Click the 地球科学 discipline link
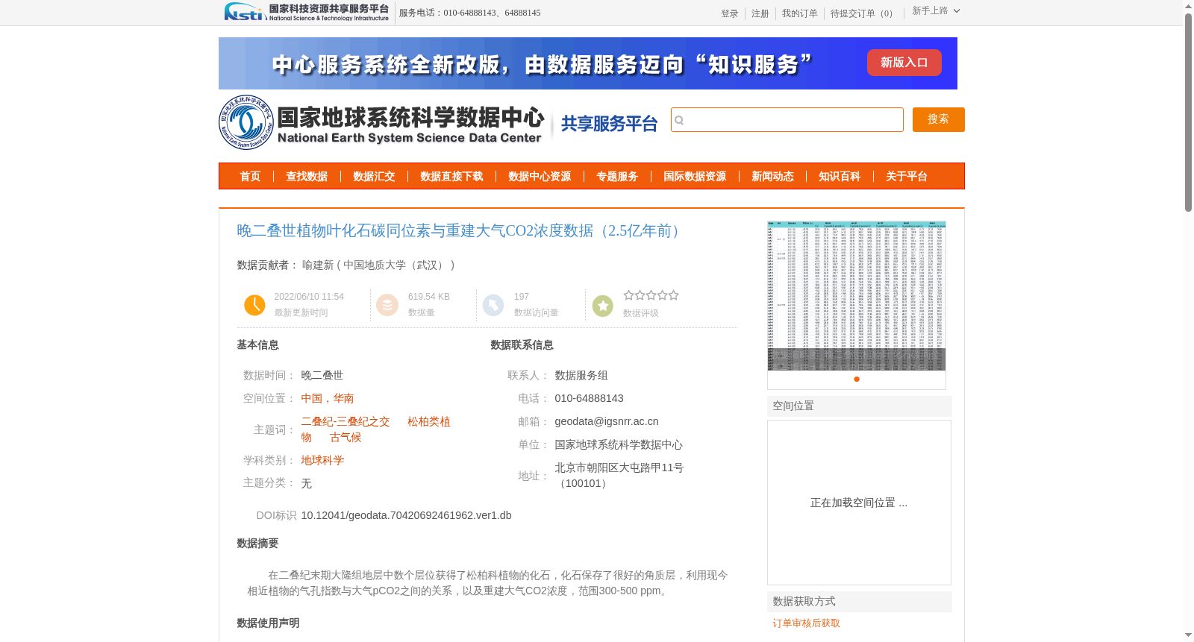This screenshot has width=1194, height=642. [322, 460]
